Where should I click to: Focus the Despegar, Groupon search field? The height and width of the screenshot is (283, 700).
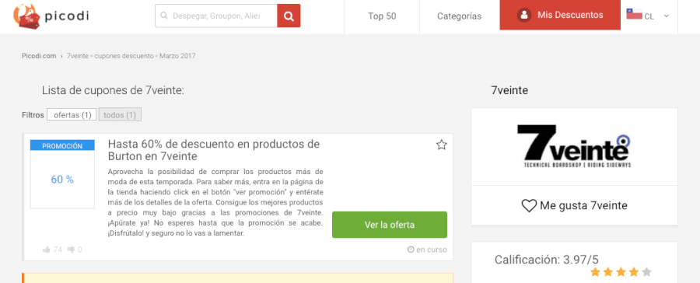point(216,16)
